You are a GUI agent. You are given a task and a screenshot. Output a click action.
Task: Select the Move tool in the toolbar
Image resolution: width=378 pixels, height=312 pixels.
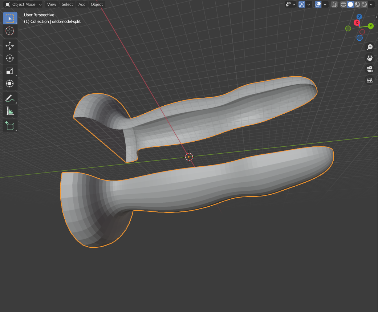pos(10,45)
